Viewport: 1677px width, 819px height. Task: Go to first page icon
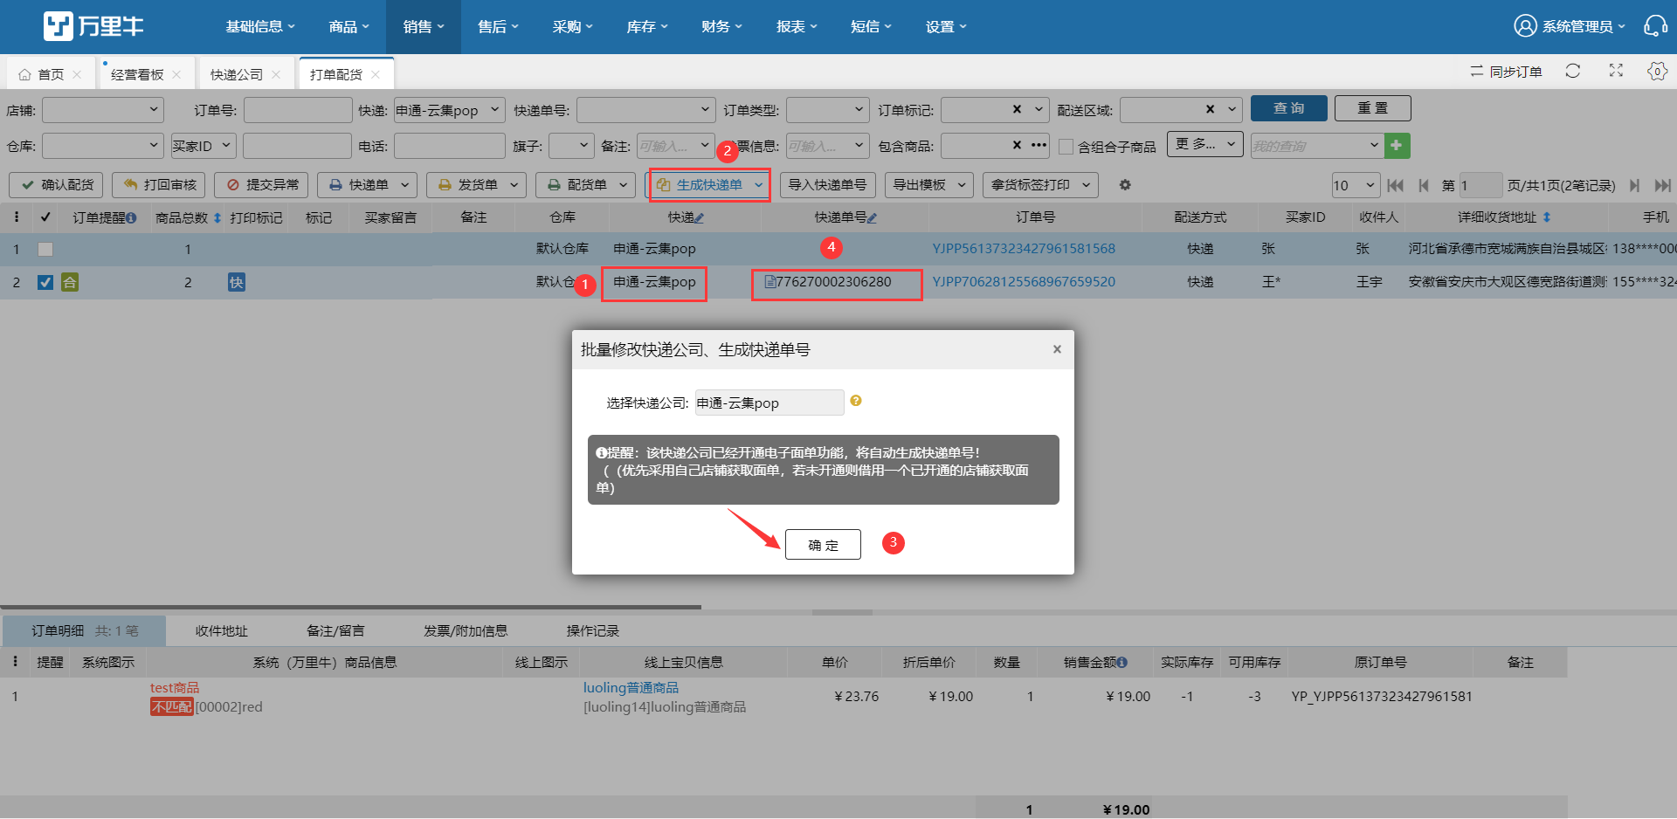[x=1395, y=185]
